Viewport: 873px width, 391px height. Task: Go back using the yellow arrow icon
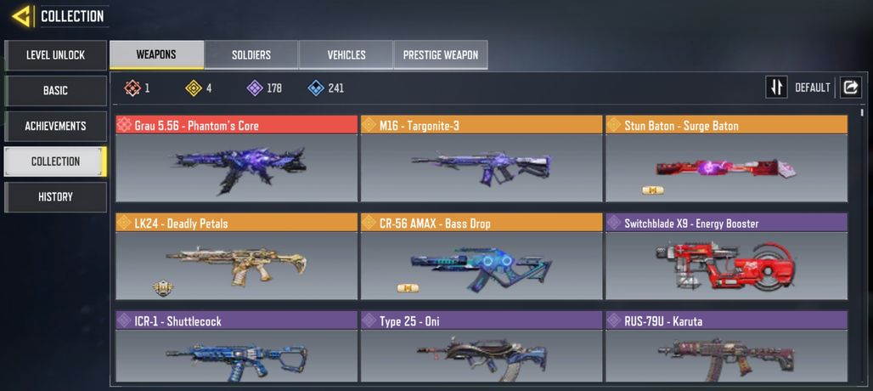click(22, 16)
